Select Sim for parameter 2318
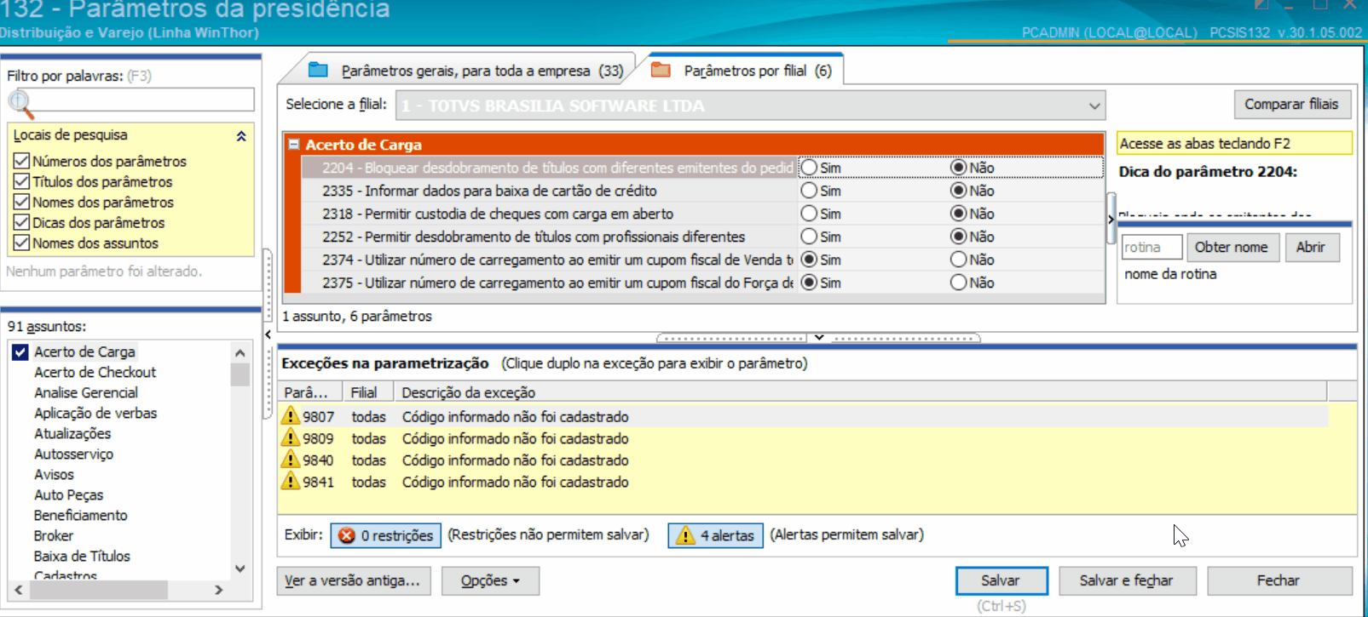1368x617 pixels. (810, 214)
